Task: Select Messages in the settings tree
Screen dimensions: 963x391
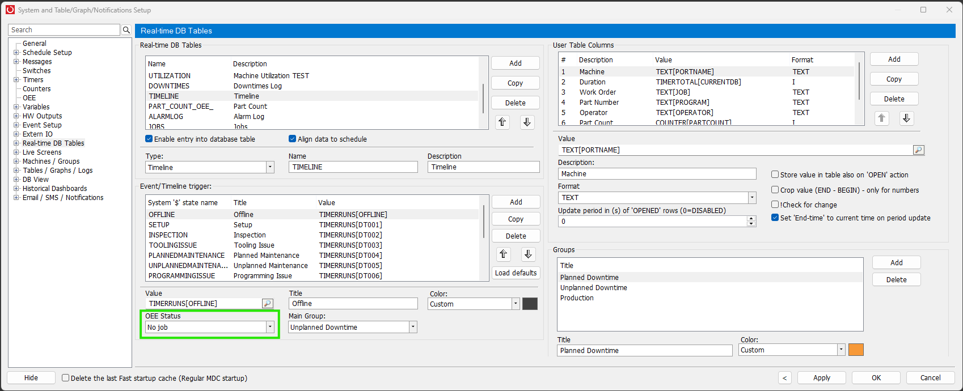Action: [x=37, y=62]
